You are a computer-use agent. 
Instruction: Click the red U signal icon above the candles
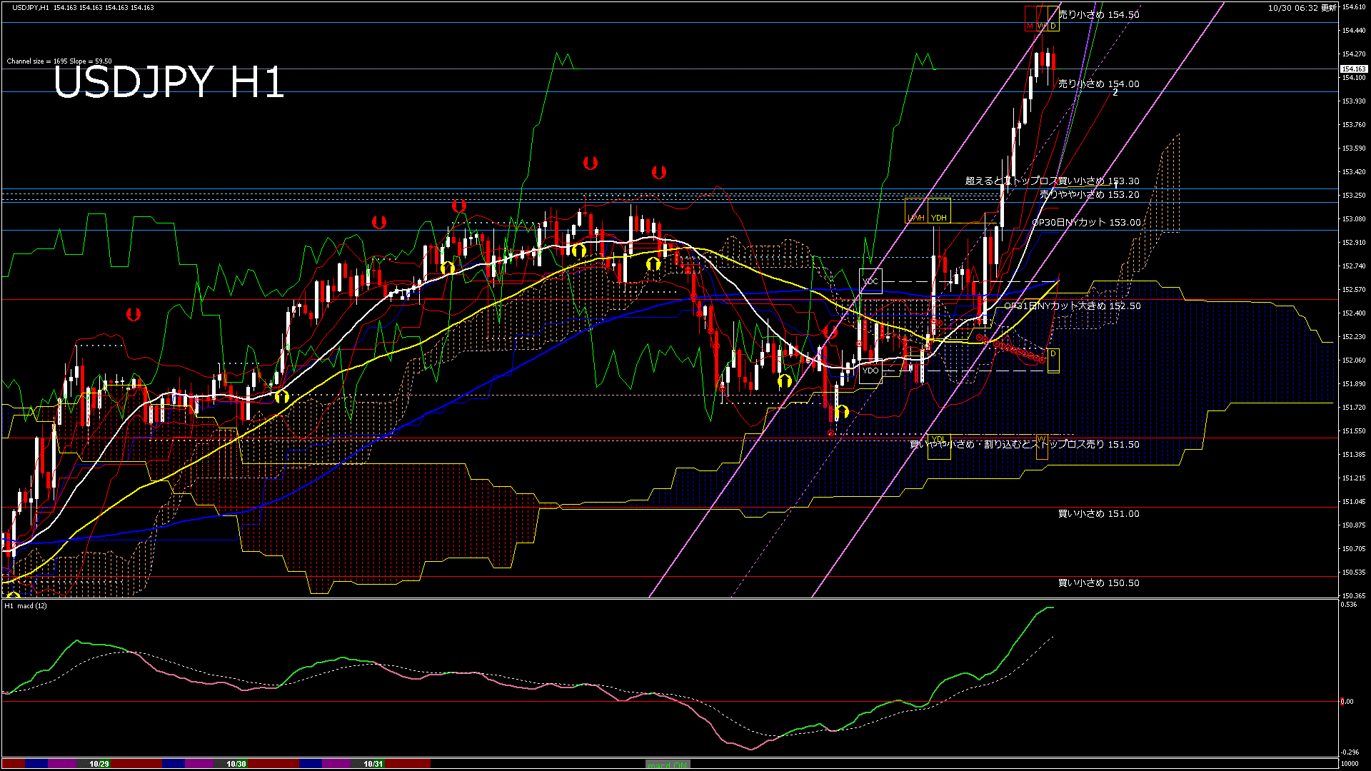(x=591, y=163)
